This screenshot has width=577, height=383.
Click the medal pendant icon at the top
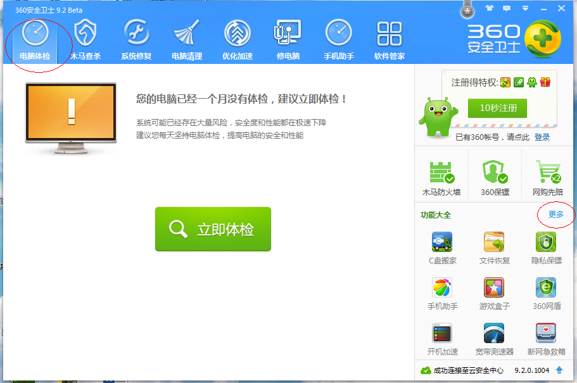click(x=467, y=10)
